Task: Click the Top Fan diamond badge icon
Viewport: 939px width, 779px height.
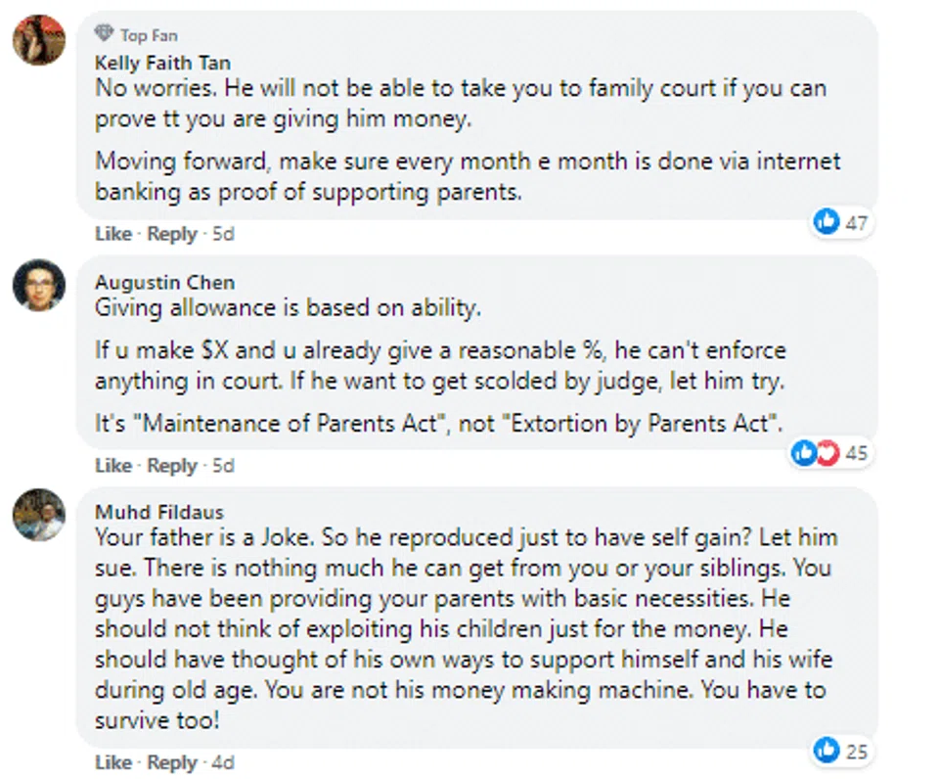Action: pyautogui.click(x=104, y=34)
